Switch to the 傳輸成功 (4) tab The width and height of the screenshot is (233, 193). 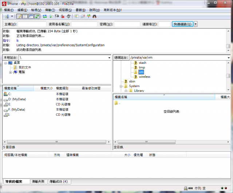(x=59, y=181)
